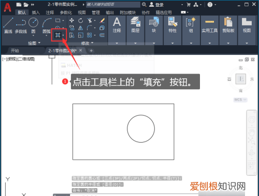Switch to the 注释 ribbon tab
259x196 pixels.
tap(50, 12)
